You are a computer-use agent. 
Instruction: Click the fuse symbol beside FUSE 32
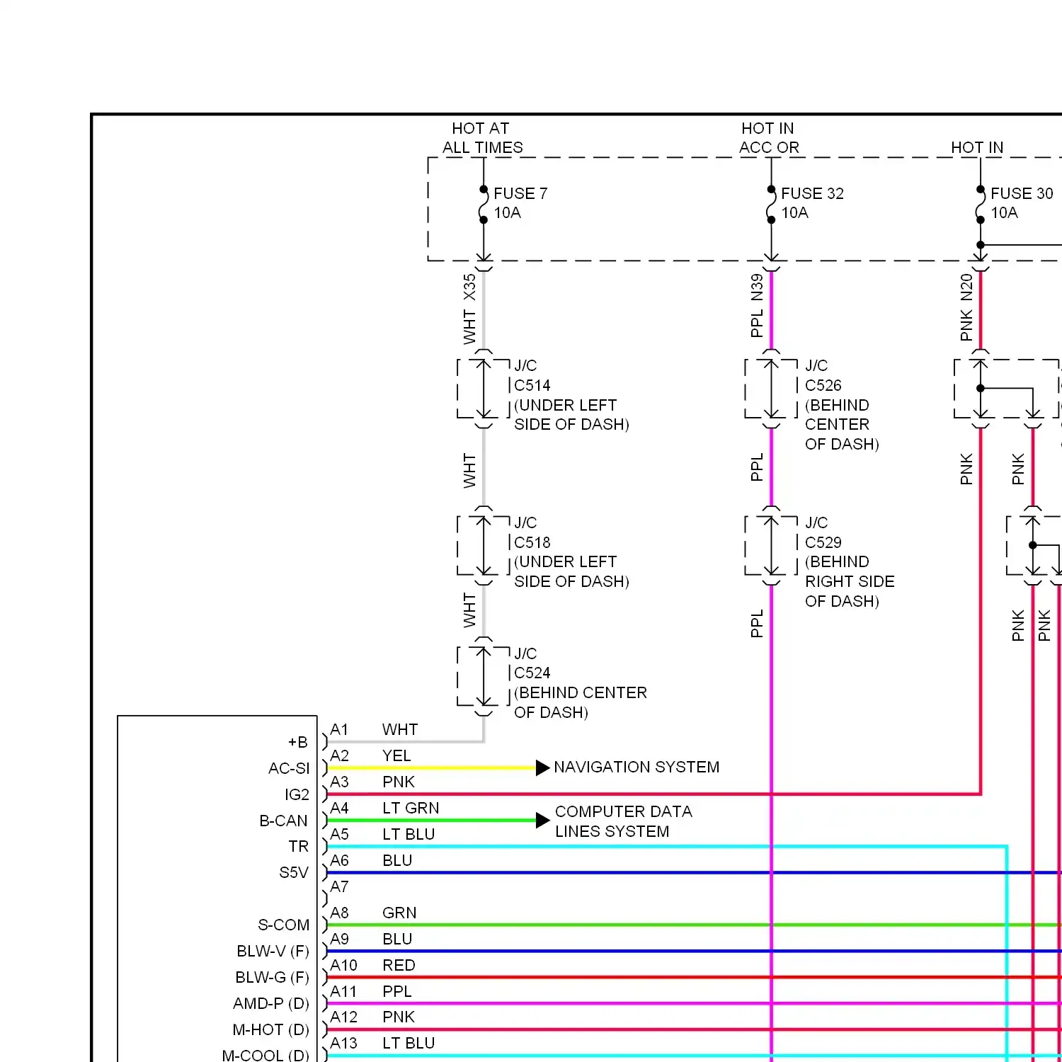[771, 205]
